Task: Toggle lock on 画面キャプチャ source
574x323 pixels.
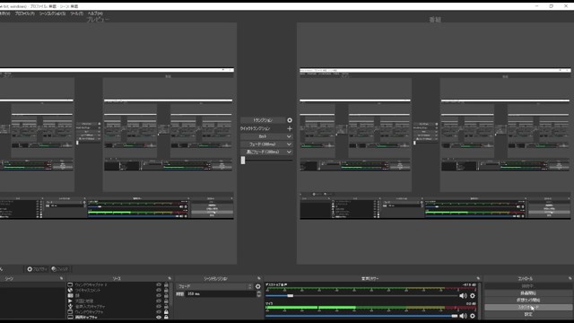Action: pos(166,317)
